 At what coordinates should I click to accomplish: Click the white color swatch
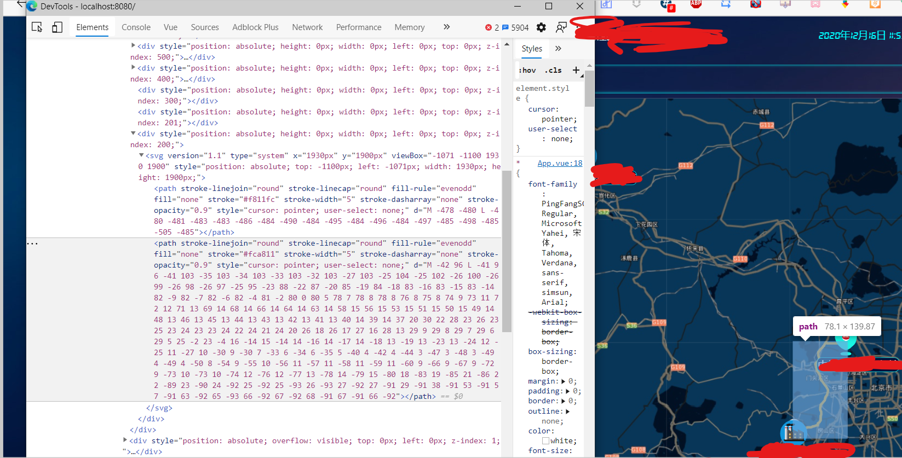pyautogui.click(x=545, y=440)
